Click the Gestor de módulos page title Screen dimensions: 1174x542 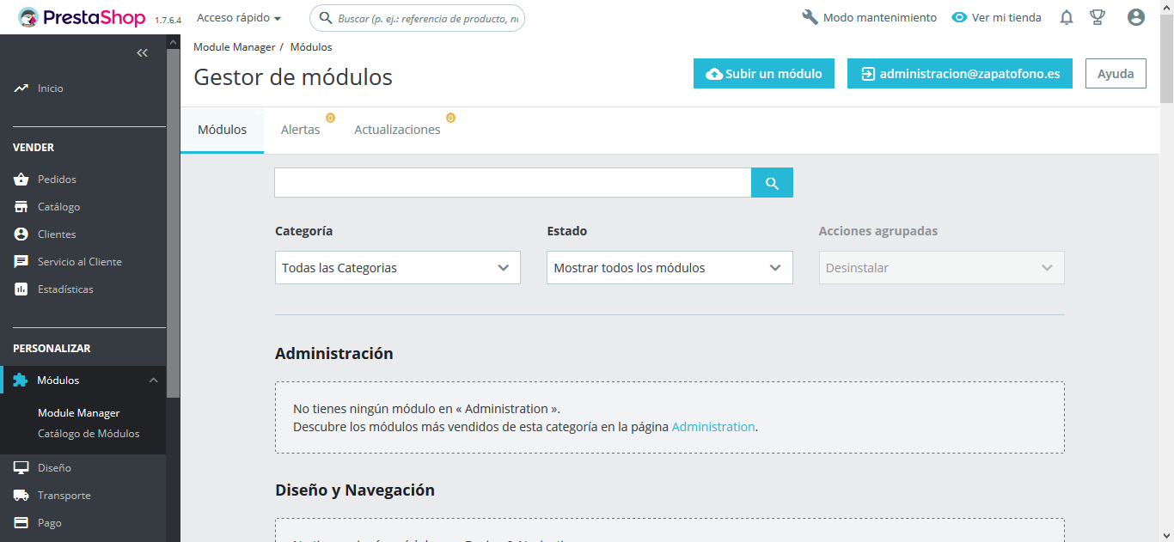click(x=293, y=77)
